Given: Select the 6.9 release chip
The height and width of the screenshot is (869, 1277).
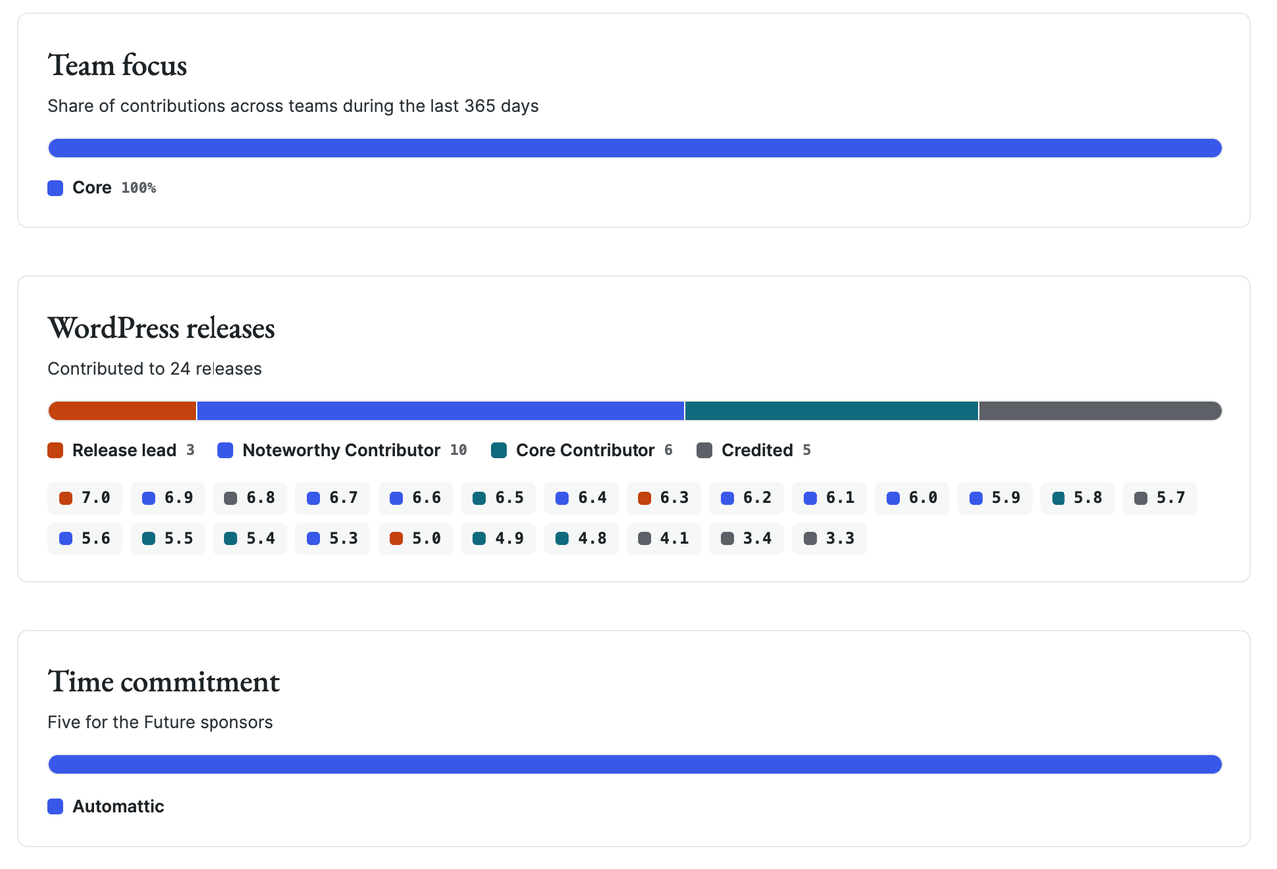Looking at the screenshot, I should pos(168,498).
